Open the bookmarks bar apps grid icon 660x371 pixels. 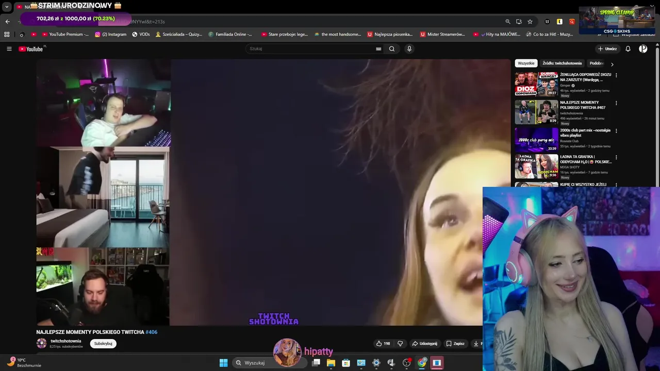point(7,35)
